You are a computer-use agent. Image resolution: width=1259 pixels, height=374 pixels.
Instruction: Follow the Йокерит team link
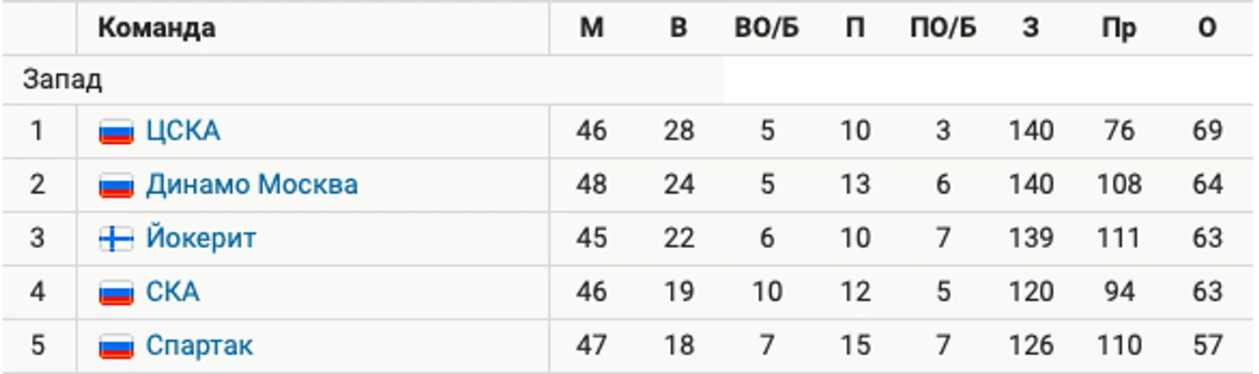[x=201, y=238]
